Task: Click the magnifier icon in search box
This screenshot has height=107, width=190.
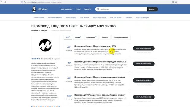Action: coord(98,9)
